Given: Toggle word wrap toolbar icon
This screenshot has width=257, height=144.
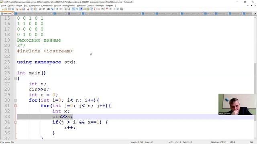Looking at the screenshot, I should [x=73, y=9].
